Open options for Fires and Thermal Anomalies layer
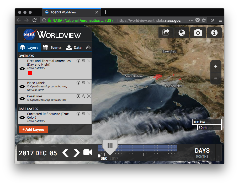The height and width of the screenshot is (185, 239). (84, 61)
